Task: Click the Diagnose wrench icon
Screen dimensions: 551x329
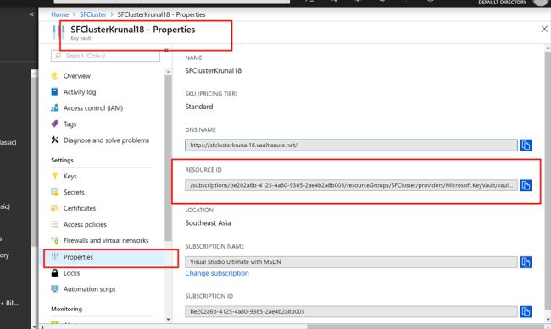Action: click(x=55, y=140)
